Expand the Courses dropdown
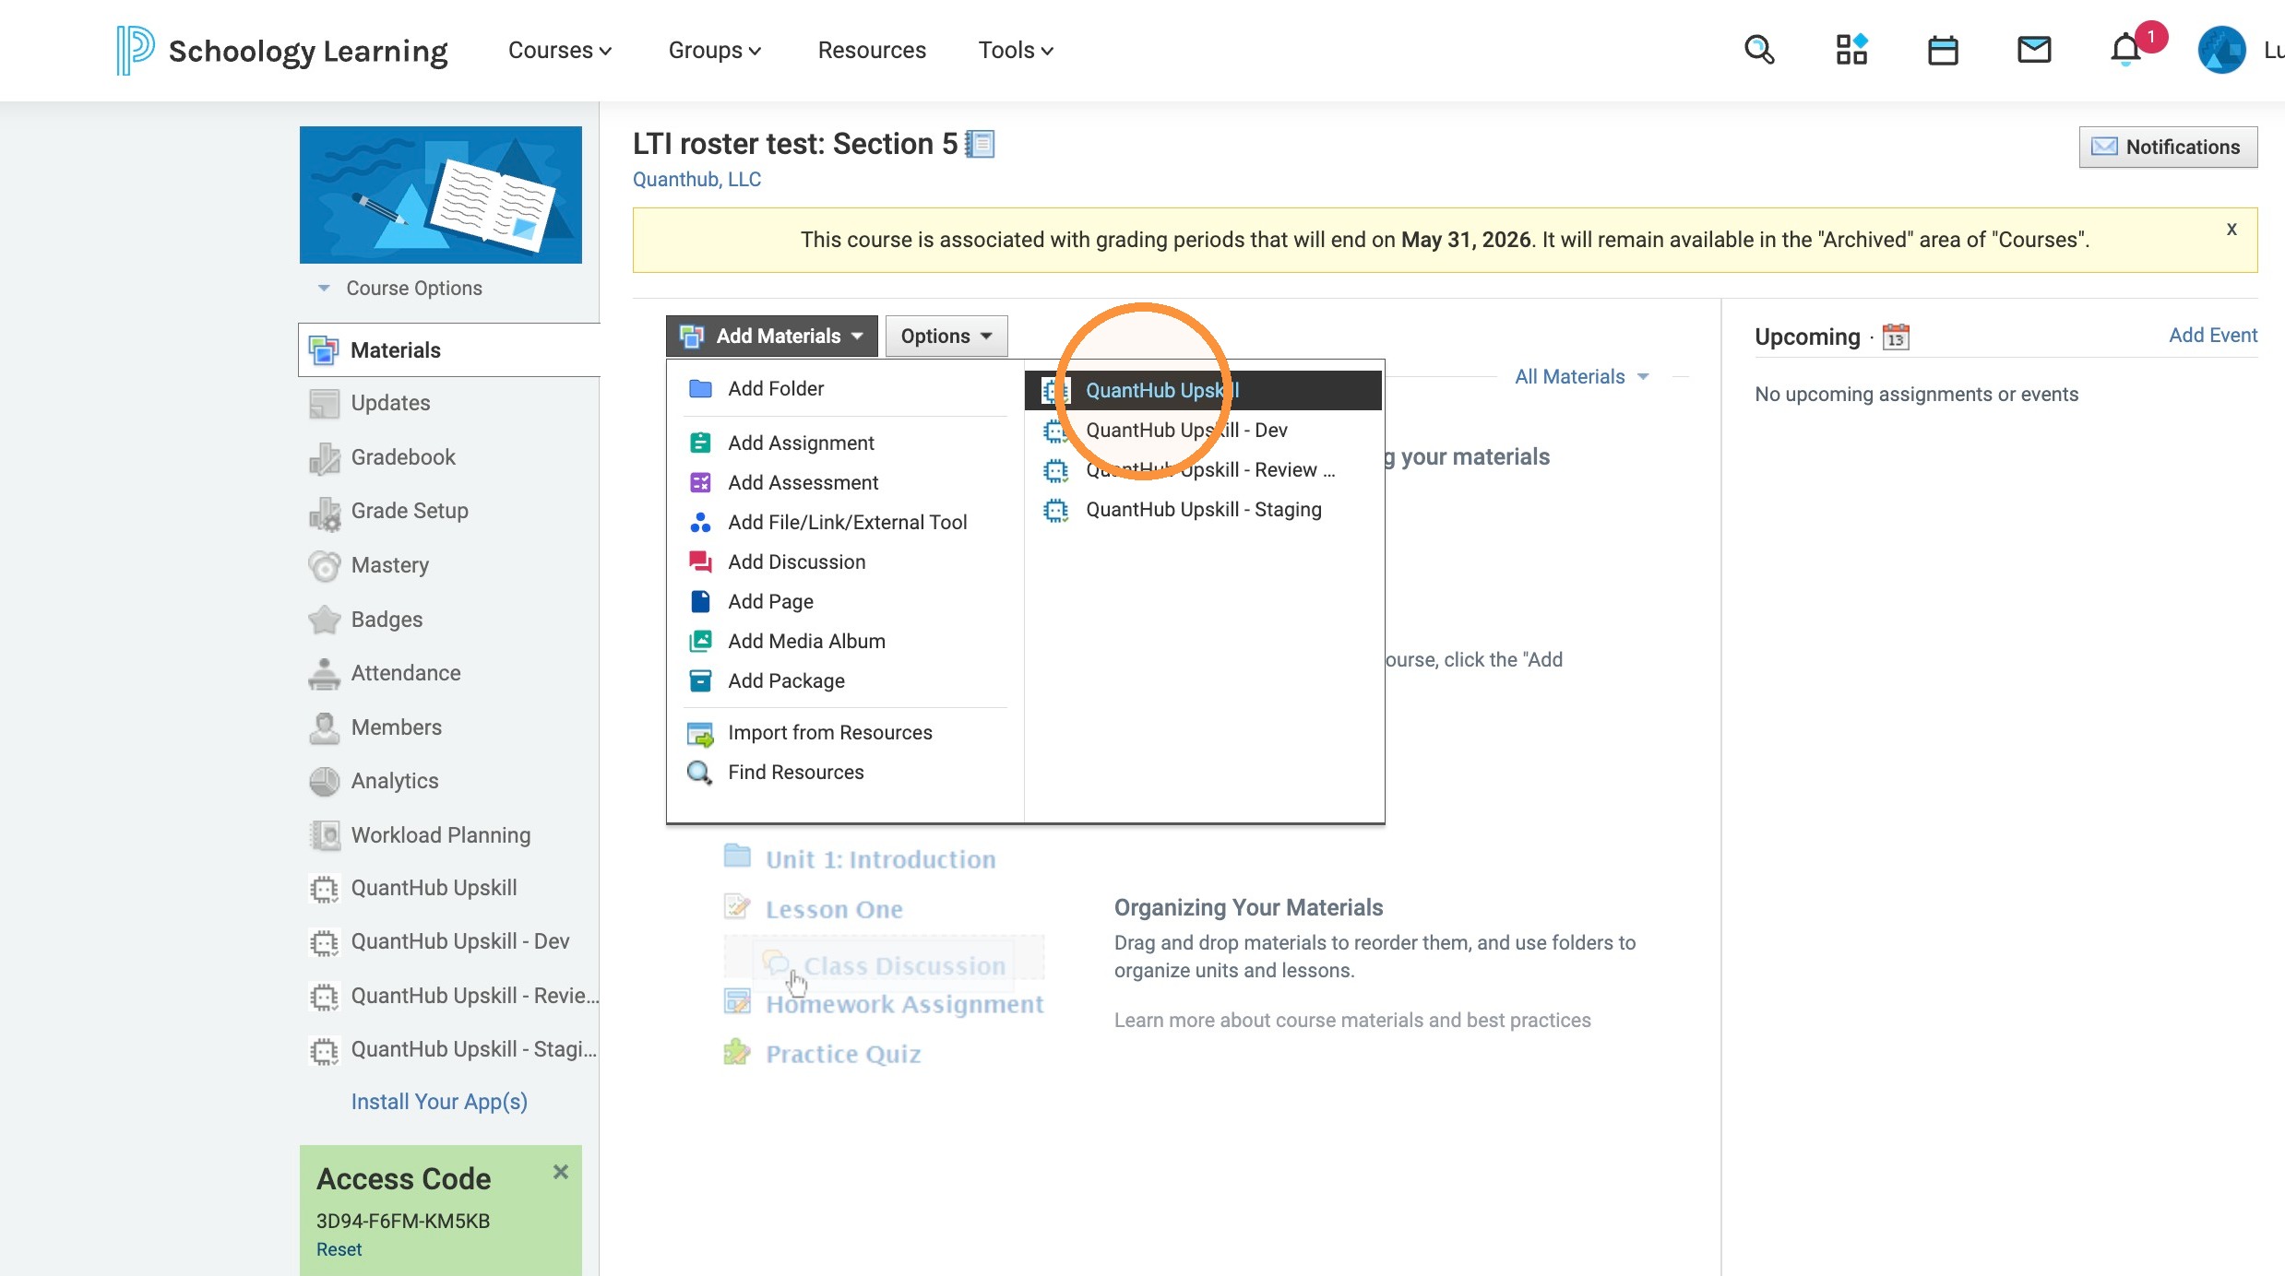Viewport: 2285px width, 1276px height. [x=560, y=50]
